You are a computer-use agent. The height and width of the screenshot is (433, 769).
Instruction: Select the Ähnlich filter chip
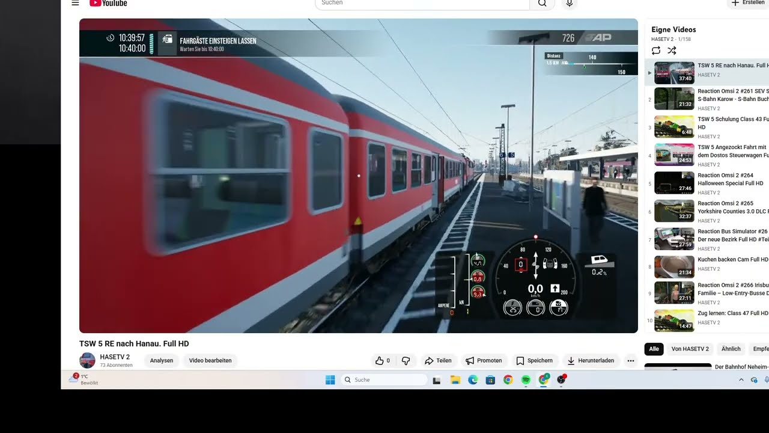pyautogui.click(x=731, y=349)
